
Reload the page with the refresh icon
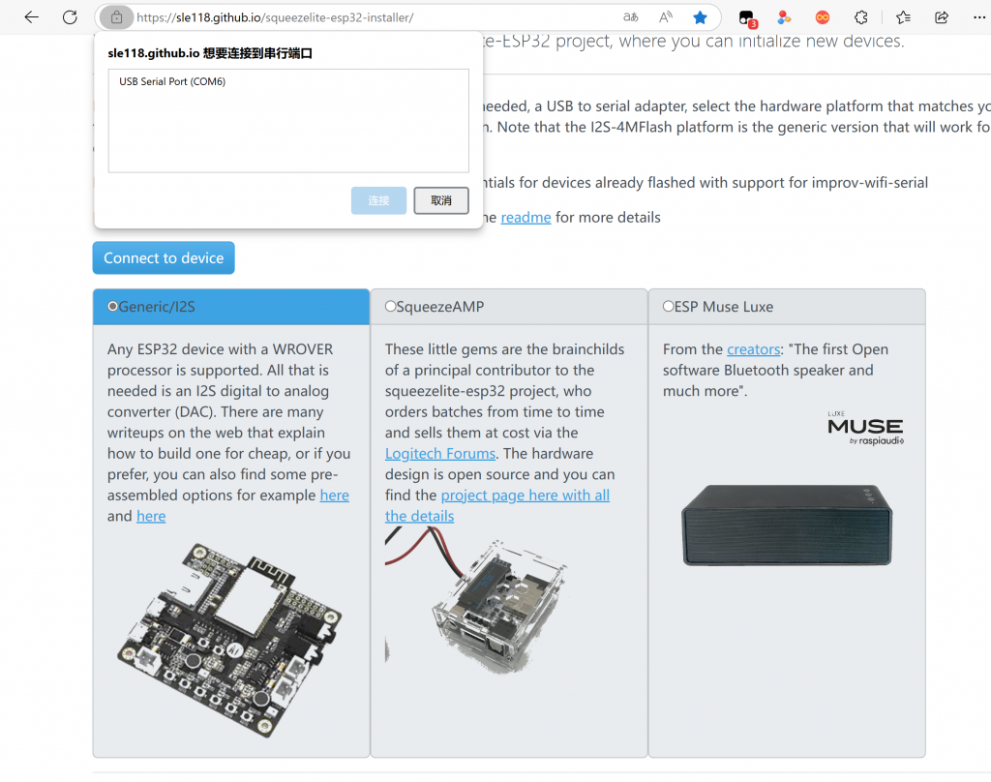point(70,17)
